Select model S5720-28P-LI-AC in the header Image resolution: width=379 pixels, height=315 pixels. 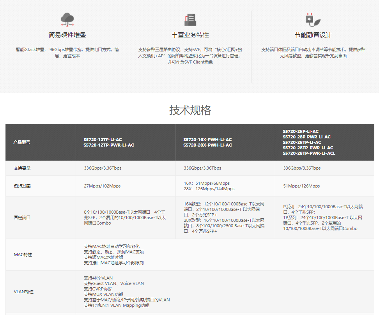pyautogui.click(x=301, y=131)
